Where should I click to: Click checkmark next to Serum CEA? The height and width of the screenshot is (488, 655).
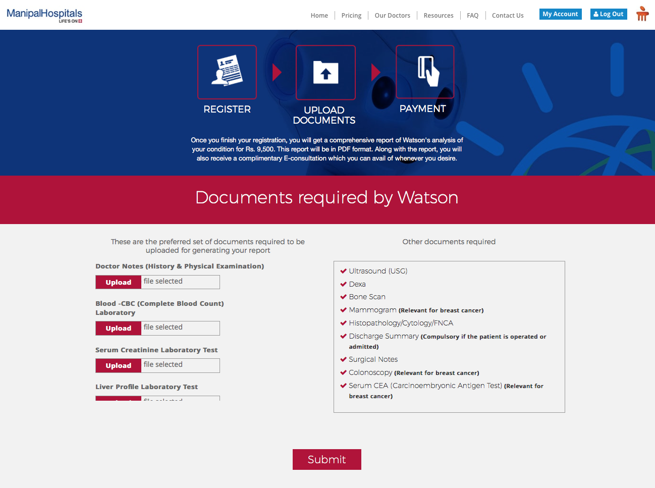coord(344,386)
